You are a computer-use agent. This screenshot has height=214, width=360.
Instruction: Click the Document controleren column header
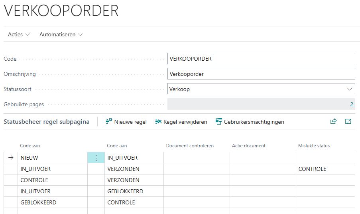[x=190, y=146]
